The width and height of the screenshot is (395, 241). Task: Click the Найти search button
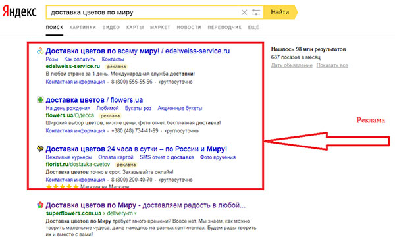click(280, 12)
